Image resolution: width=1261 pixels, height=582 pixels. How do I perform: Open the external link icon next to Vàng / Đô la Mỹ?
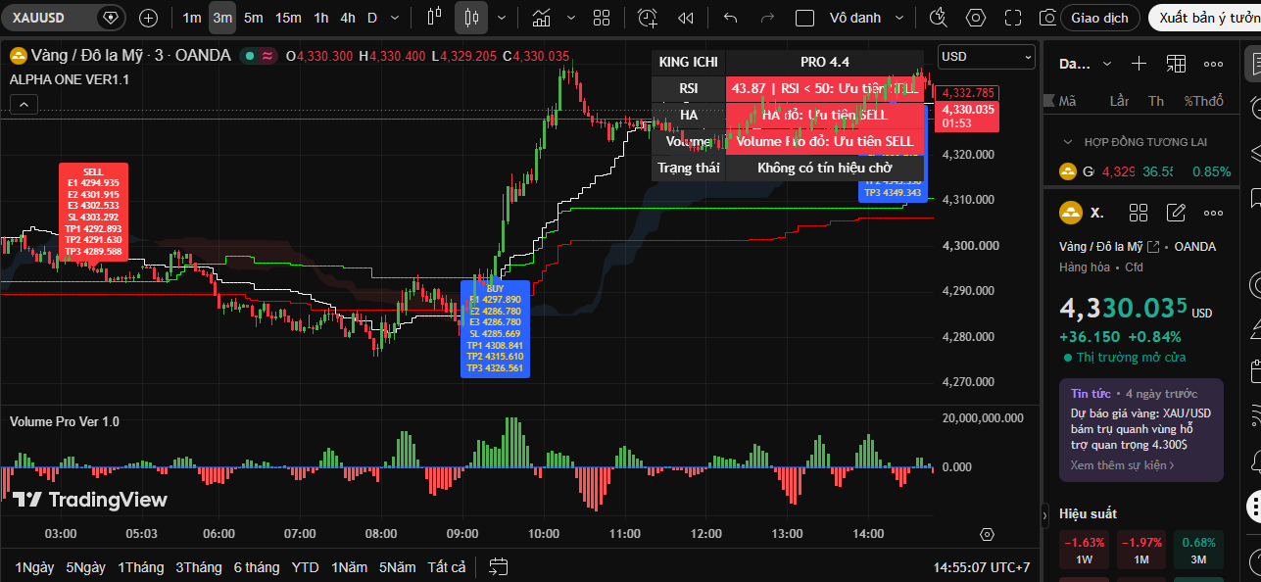click(1153, 247)
